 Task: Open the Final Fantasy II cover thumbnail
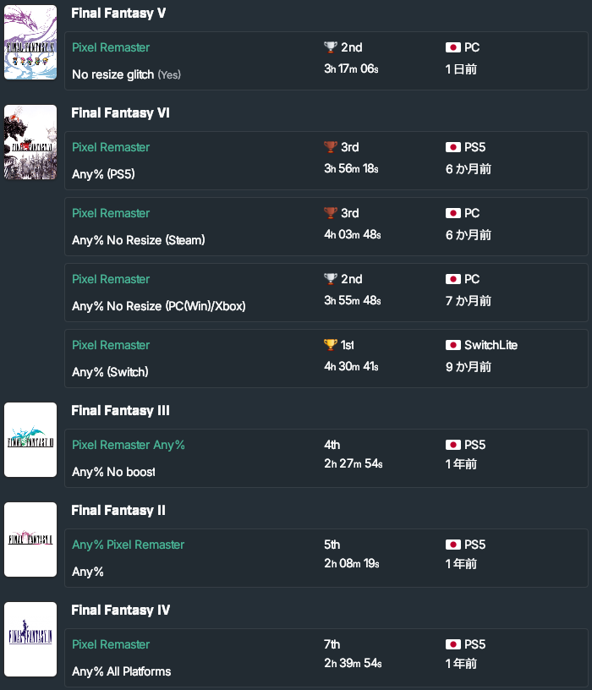[30, 539]
